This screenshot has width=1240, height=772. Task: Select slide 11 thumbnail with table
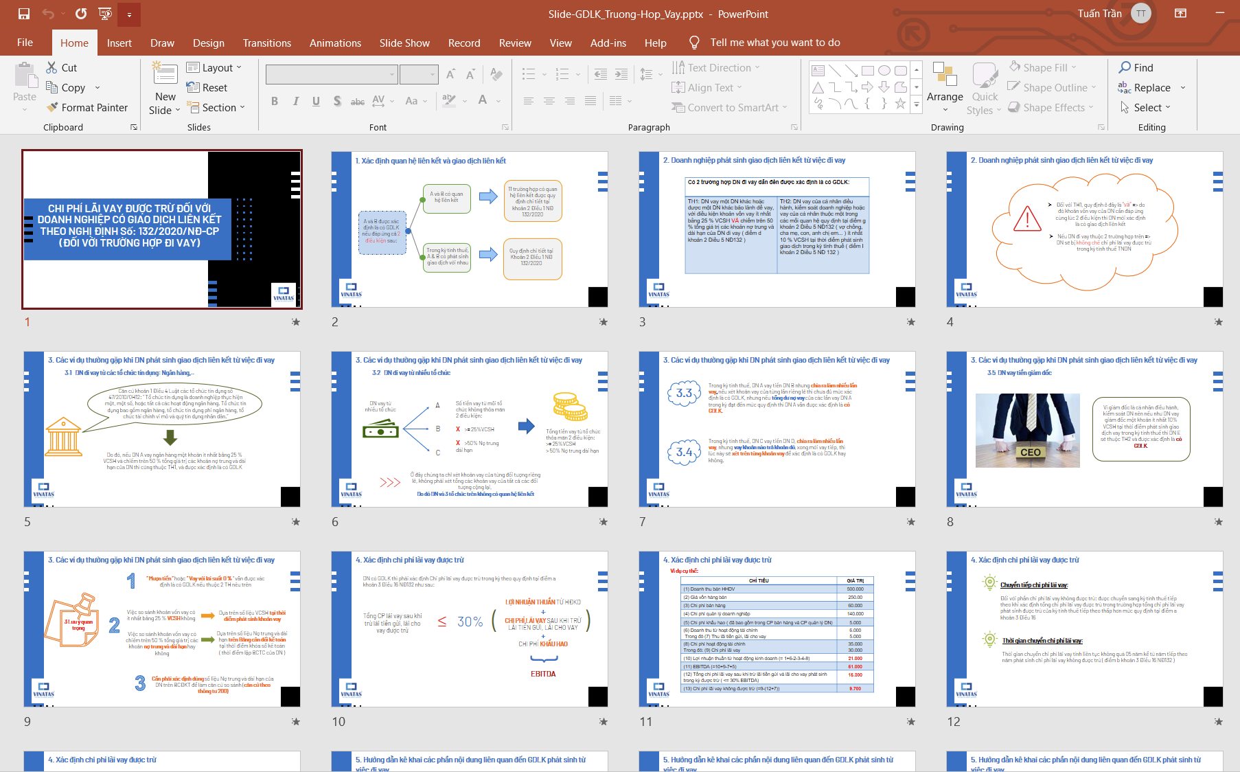tap(777, 629)
